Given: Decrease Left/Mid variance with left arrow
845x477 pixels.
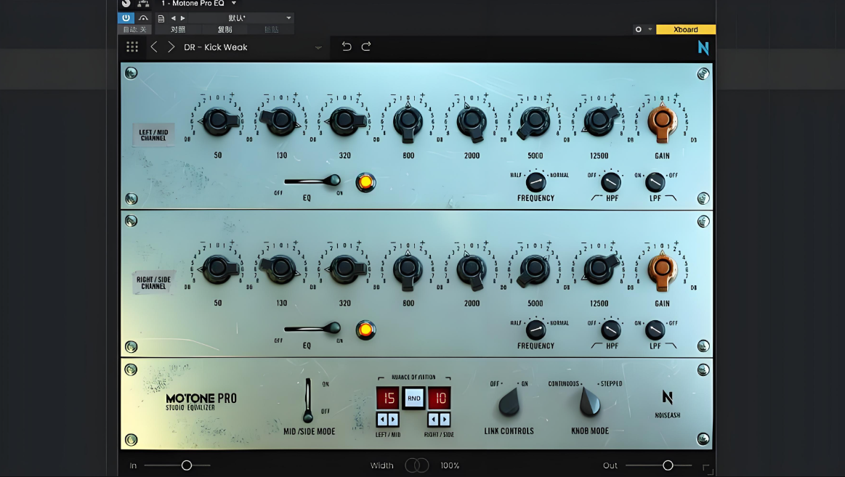Looking at the screenshot, I should coord(382,419).
